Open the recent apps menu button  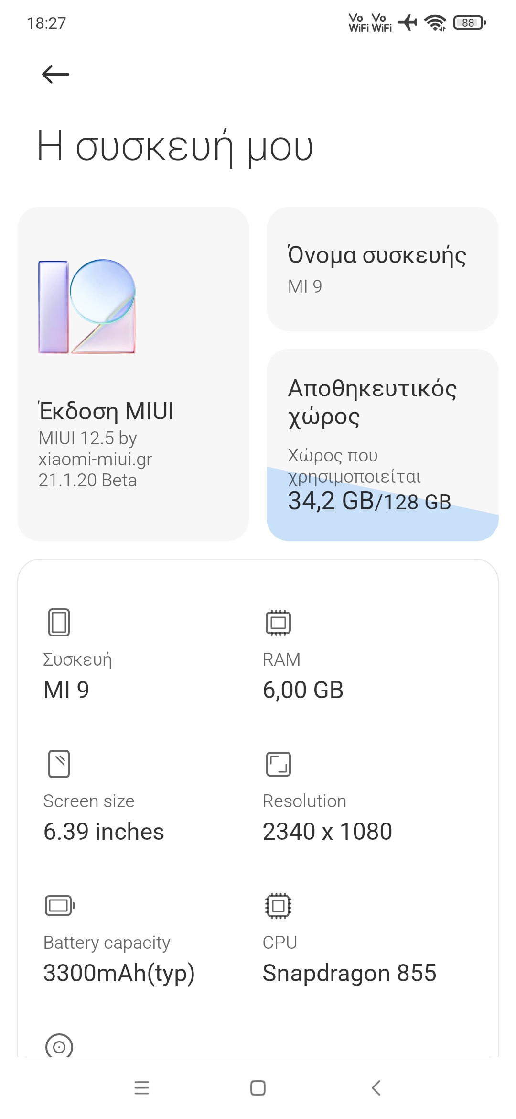(142, 1088)
